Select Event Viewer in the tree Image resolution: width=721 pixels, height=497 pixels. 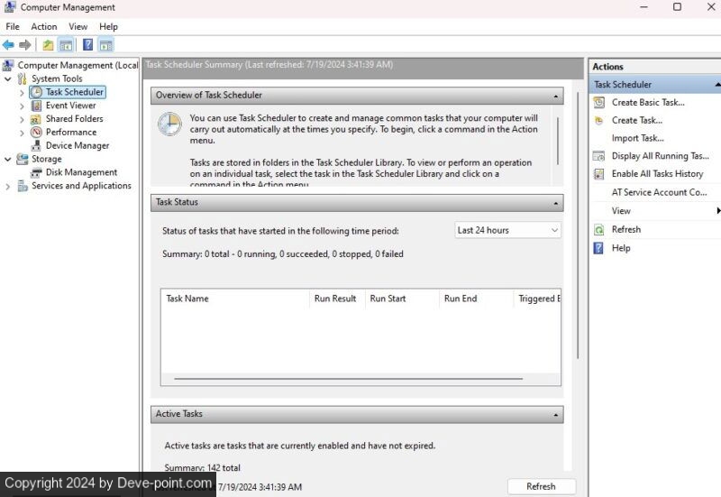[70, 106]
